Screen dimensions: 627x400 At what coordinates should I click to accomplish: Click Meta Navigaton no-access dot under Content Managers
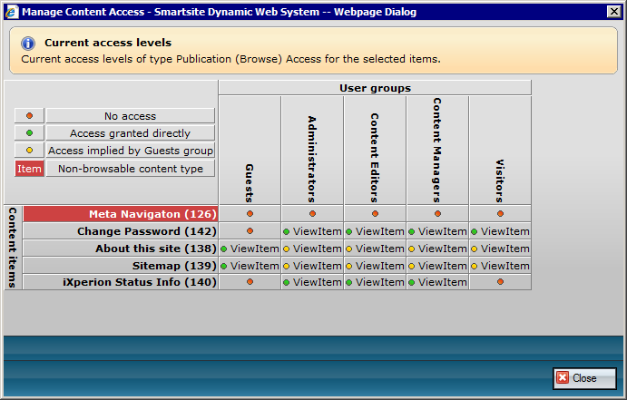pos(437,214)
